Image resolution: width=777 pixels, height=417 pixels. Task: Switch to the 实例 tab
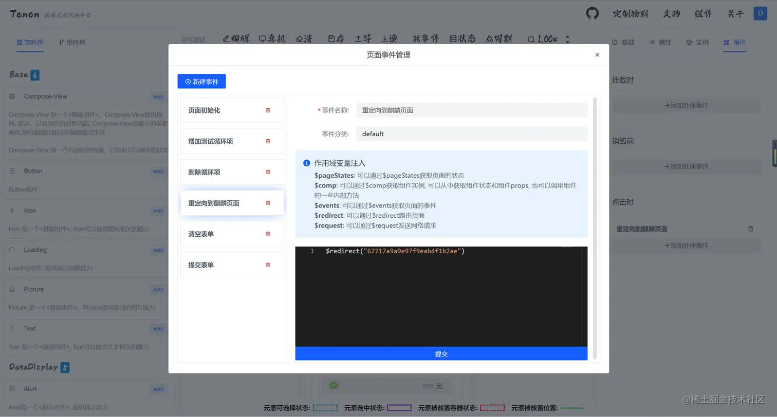pos(697,42)
